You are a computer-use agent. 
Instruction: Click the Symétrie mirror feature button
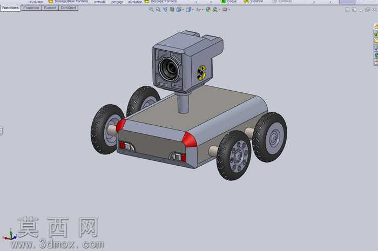(253, 2)
